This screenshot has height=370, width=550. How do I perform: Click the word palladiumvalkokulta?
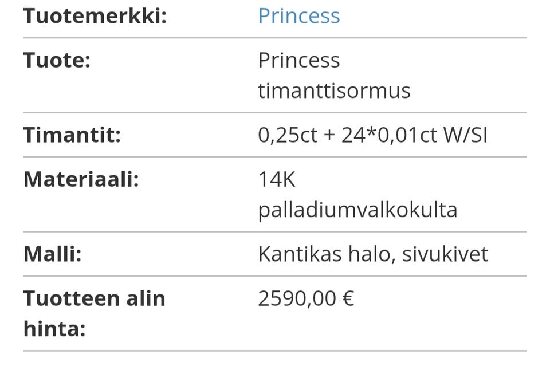(x=357, y=210)
